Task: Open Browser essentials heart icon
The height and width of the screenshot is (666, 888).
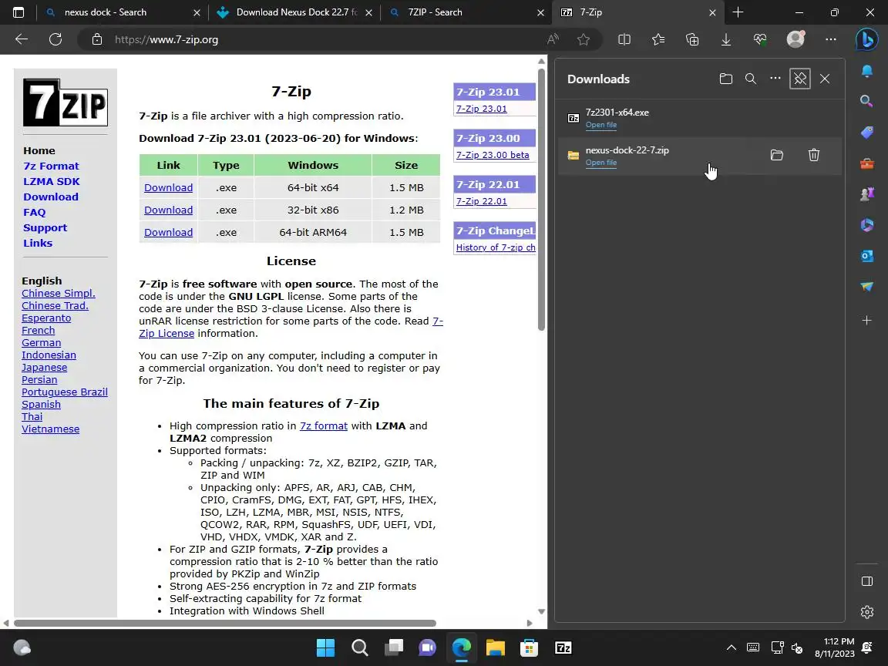Action: pyautogui.click(x=760, y=39)
